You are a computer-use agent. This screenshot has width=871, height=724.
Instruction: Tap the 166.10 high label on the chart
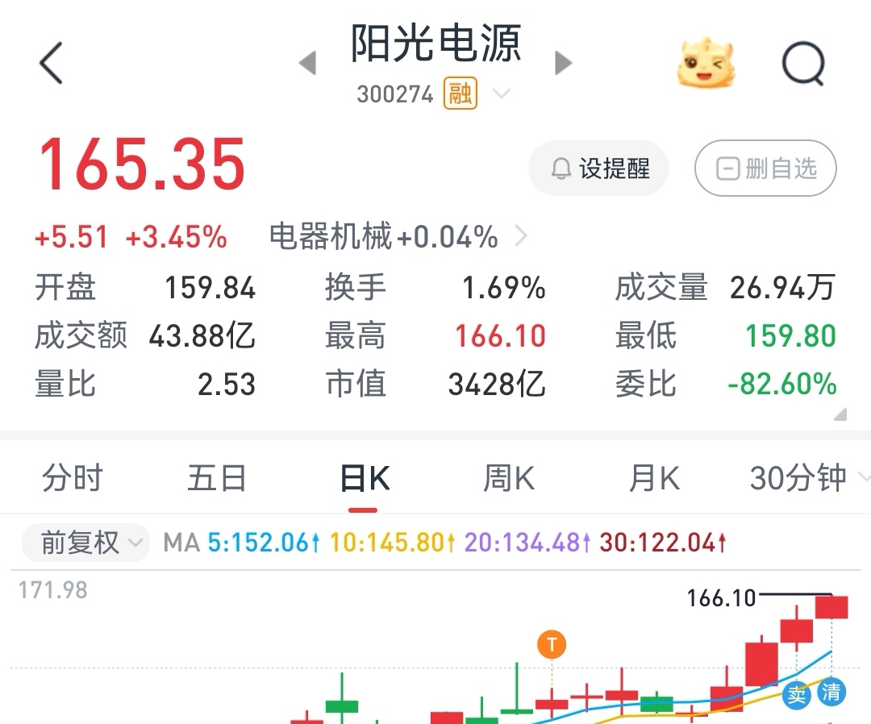point(721,598)
